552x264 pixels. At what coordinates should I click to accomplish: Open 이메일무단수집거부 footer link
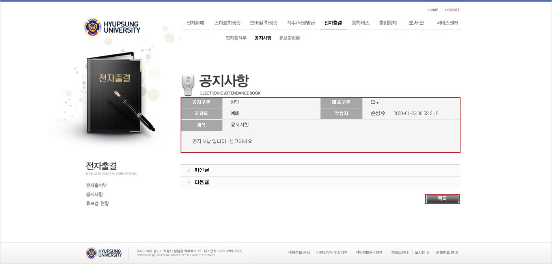point(332,253)
